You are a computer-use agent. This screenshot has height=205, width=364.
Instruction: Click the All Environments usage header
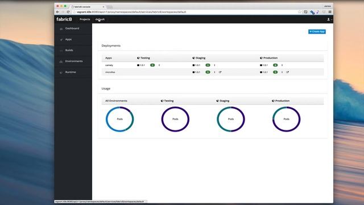pos(116,101)
